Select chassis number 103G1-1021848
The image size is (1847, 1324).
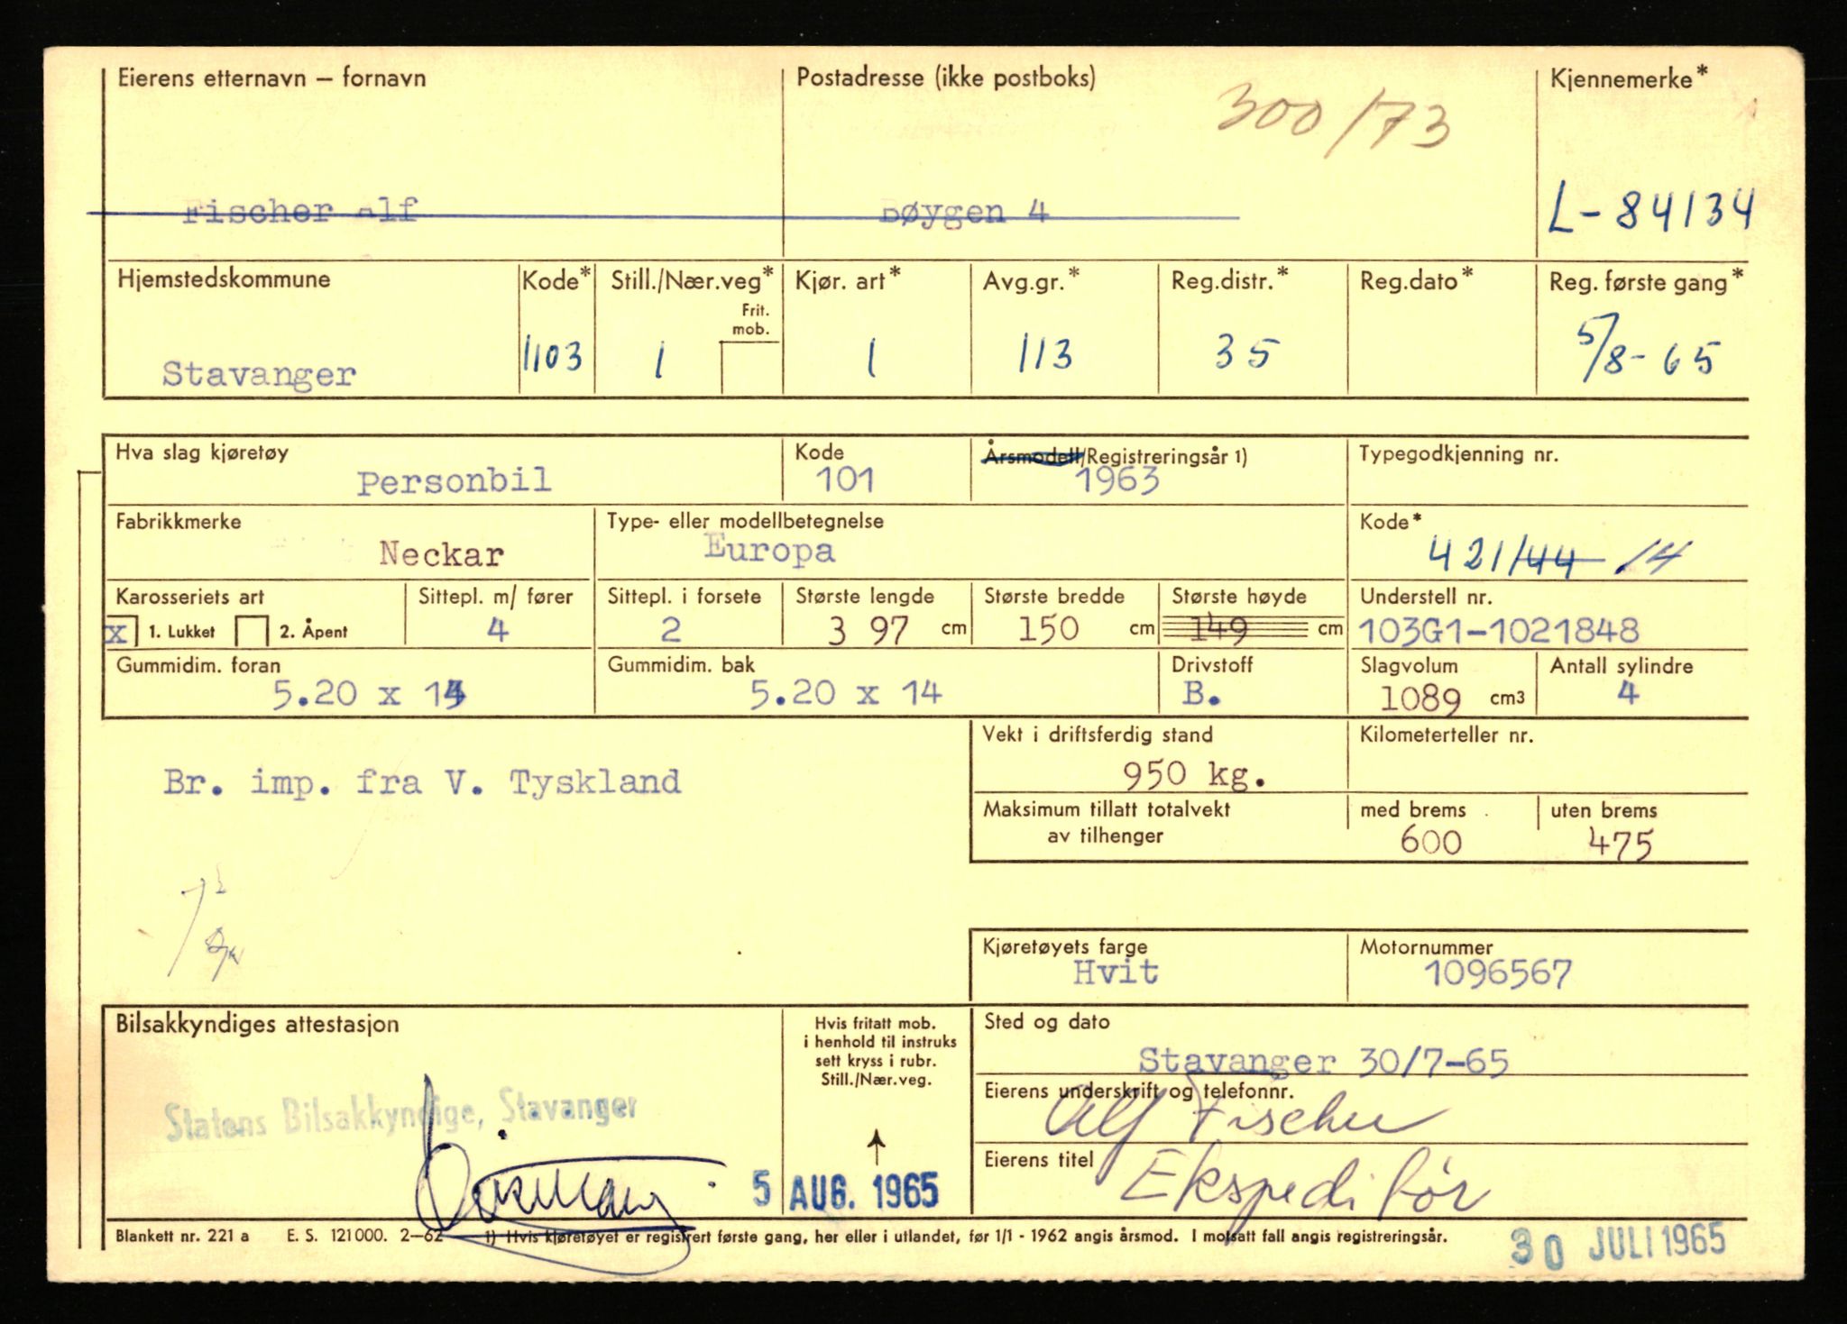[x=1498, y=630]
